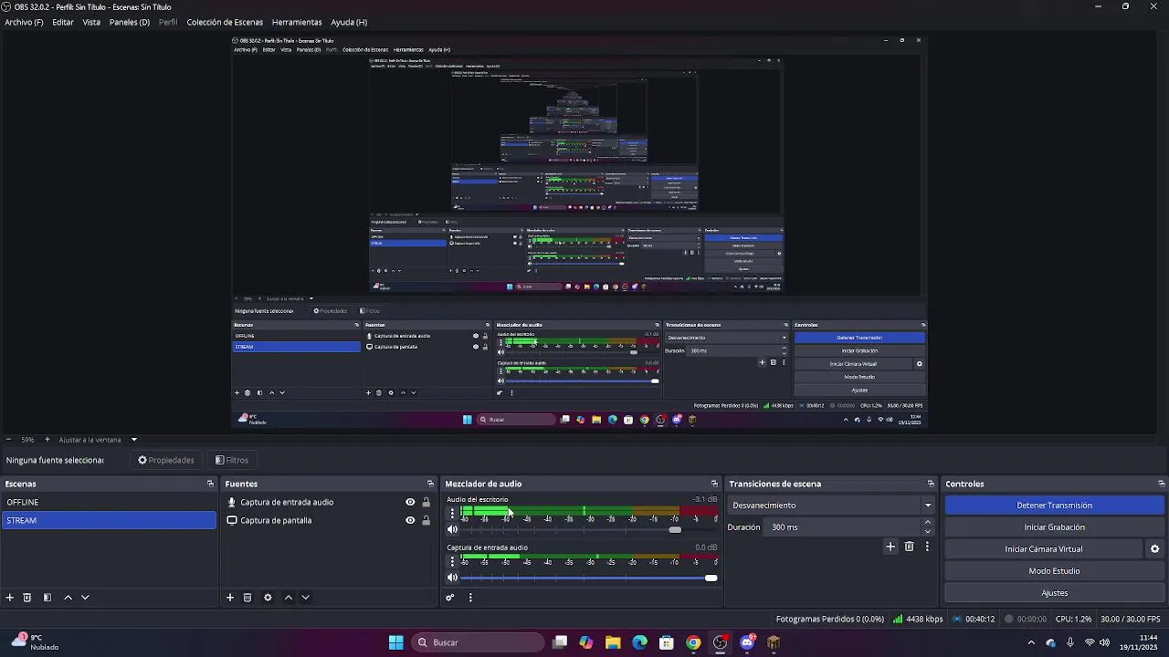The height and width of the screenshot is (657, 1169).
Task: Click the Duración 300 ms field
Action: (843, 527)
